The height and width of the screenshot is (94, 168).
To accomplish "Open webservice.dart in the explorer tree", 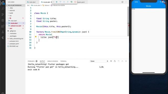I will click(x=15, y=26).
